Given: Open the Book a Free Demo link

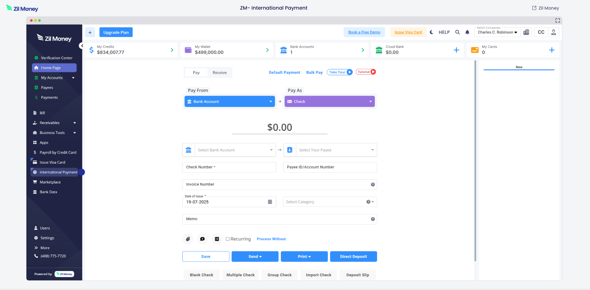Looking at the screenshot, I should point(364,32).
